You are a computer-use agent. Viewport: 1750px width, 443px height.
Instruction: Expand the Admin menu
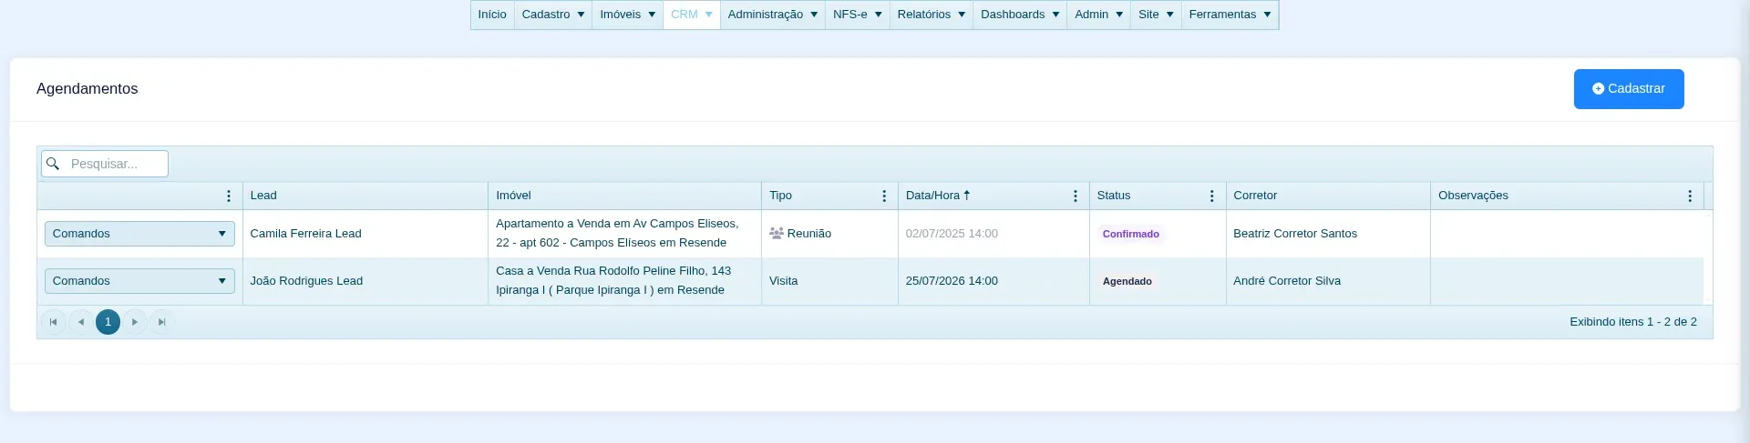coord(1099,15)
